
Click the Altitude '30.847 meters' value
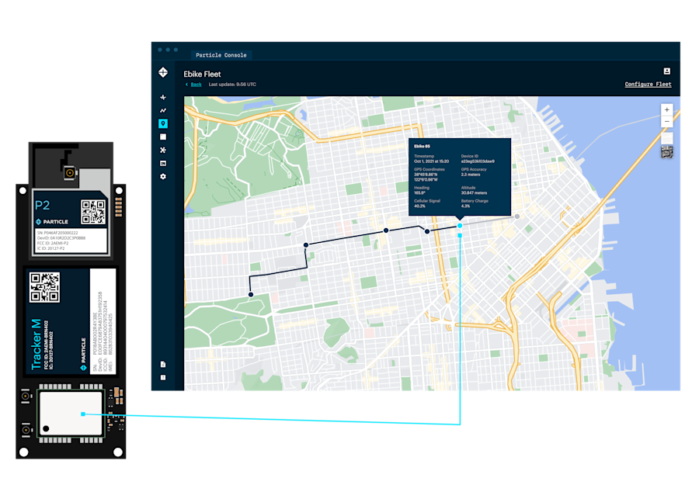(474, 193)
